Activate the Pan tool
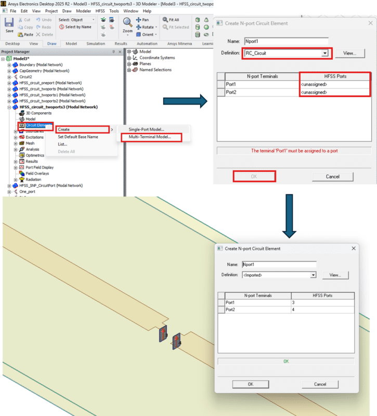The height and width of the screenshot is (416, 377). click(142, 20)
